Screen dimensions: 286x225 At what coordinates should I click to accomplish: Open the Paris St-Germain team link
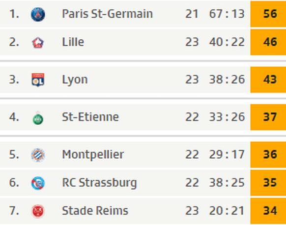pos(107,14)
